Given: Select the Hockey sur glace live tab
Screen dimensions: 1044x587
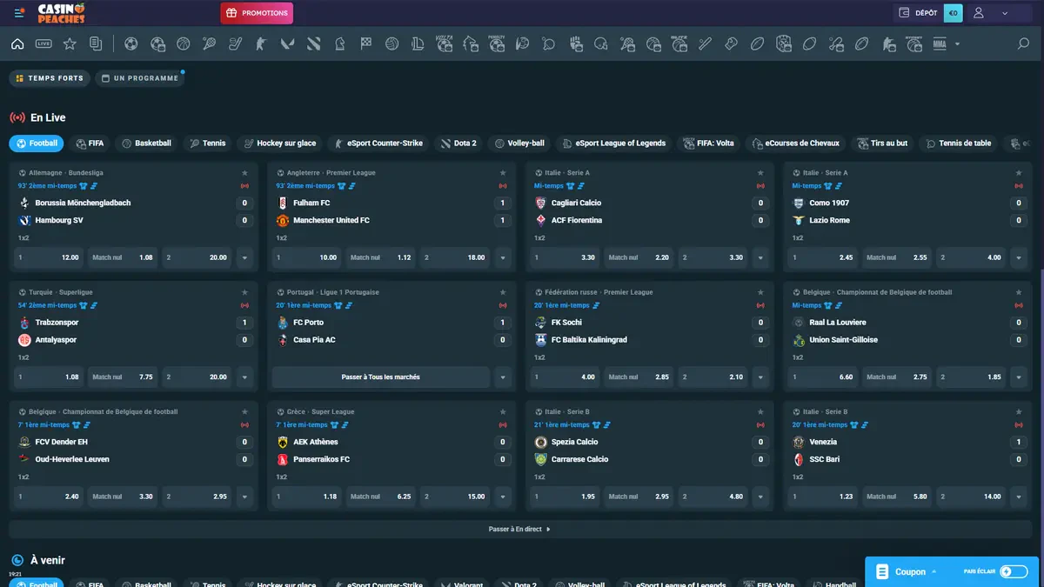Looking at the screenshot, I should [280, 143].
